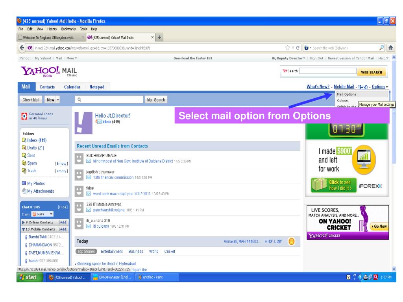The image size is (403, 302).
Task: Open the Bookmarks menu
Action: pos(68,29)
